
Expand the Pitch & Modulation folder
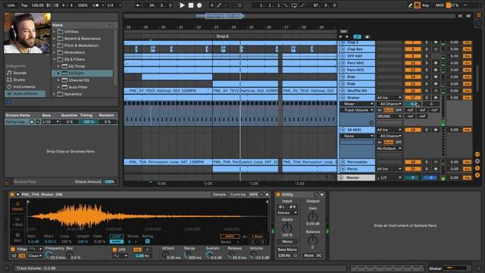click(x=55, y=45)
